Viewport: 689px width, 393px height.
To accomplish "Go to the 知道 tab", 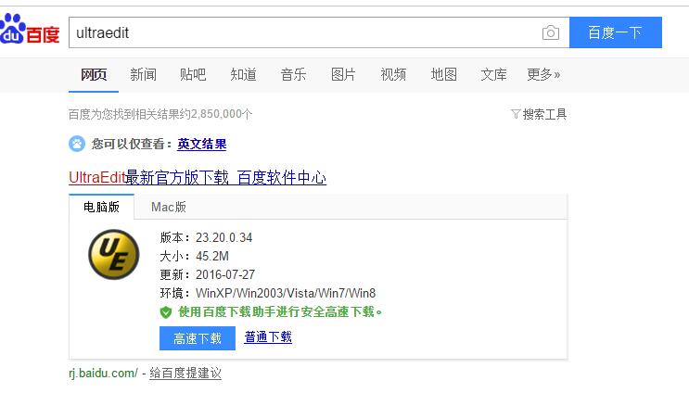I will 243,75.
